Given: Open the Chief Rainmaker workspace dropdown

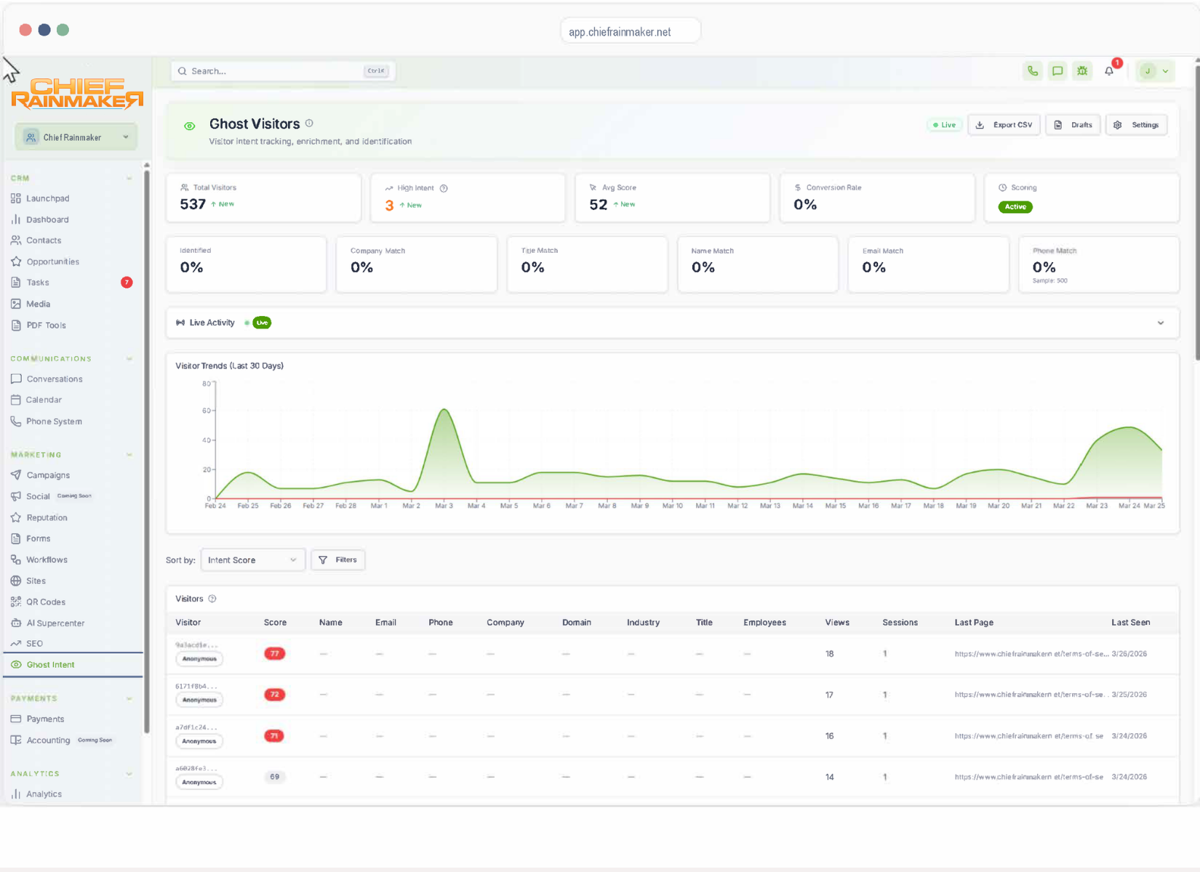Looking at the screenshot, I should pos(76,137).
